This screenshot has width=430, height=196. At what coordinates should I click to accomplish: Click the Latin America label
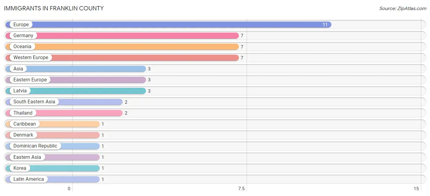29,179
